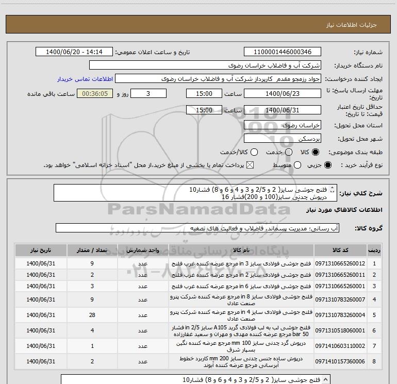Image resolution: width=397 pixels, height=384 pixels.
Task: Click the شرح کلی نیاز description box
Action: (195, 193)
